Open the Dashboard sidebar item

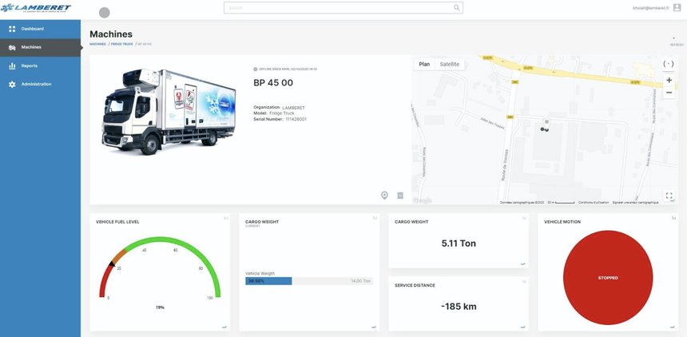coord(32,29)
